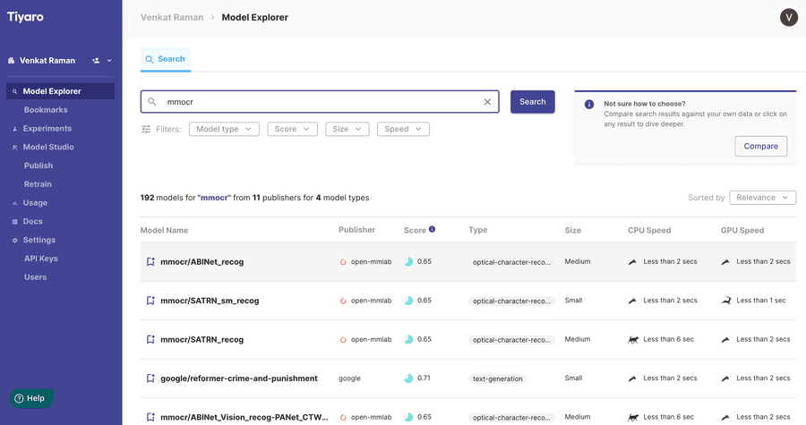Click the optical-character-reco type tag for SATRN_sm_recog

tap(511, 302)
